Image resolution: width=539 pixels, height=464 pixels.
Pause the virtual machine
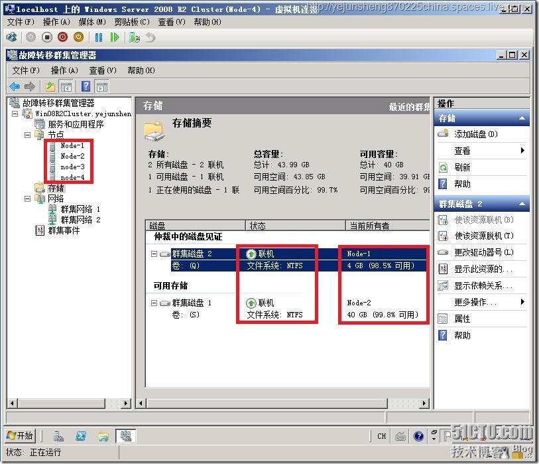(99, 37)
